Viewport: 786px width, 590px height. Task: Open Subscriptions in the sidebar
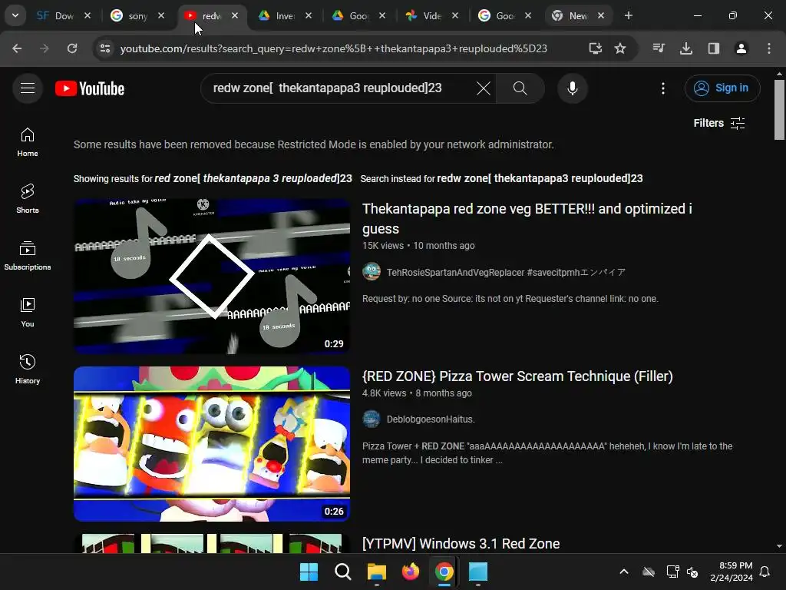point(28,255)
